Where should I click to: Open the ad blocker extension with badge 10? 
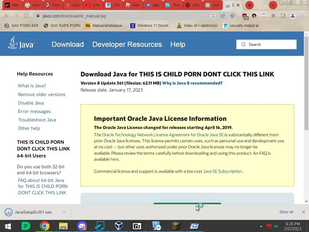(245, 16)
